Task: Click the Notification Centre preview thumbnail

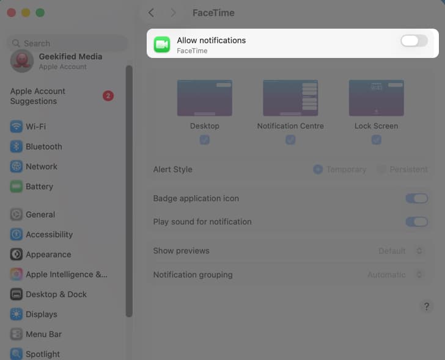Action: click(290, 98)
